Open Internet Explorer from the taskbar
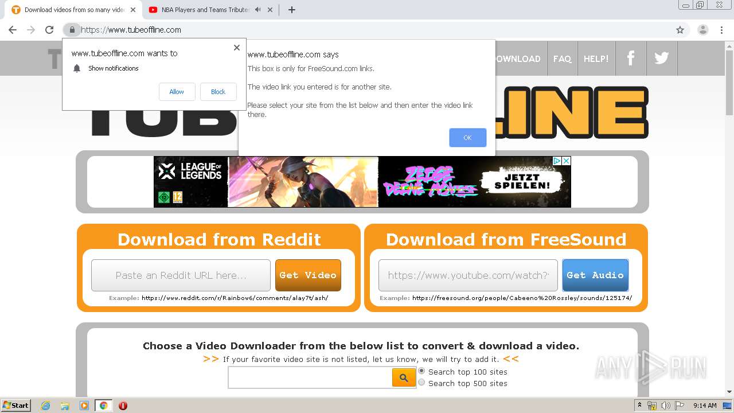 (x=45, y=406)
